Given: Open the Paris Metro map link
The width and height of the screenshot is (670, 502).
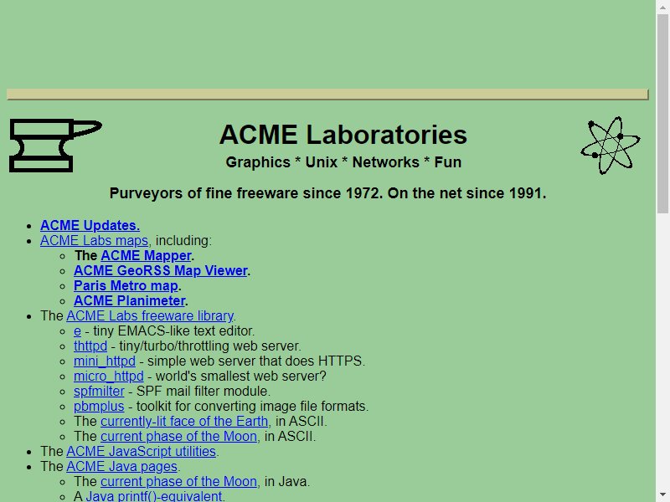Looking at the screenshot, I should pos(126,285).
